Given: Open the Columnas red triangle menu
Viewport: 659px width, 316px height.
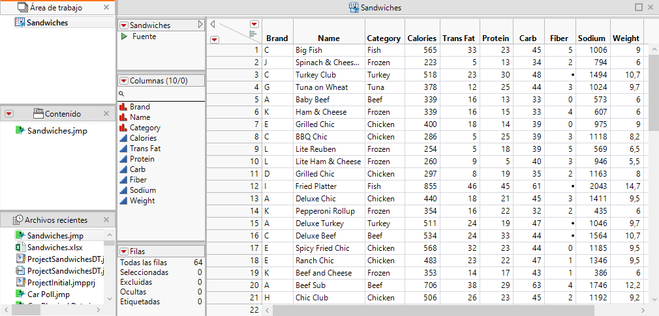Looking at the screenshot, I should point(124,81).
